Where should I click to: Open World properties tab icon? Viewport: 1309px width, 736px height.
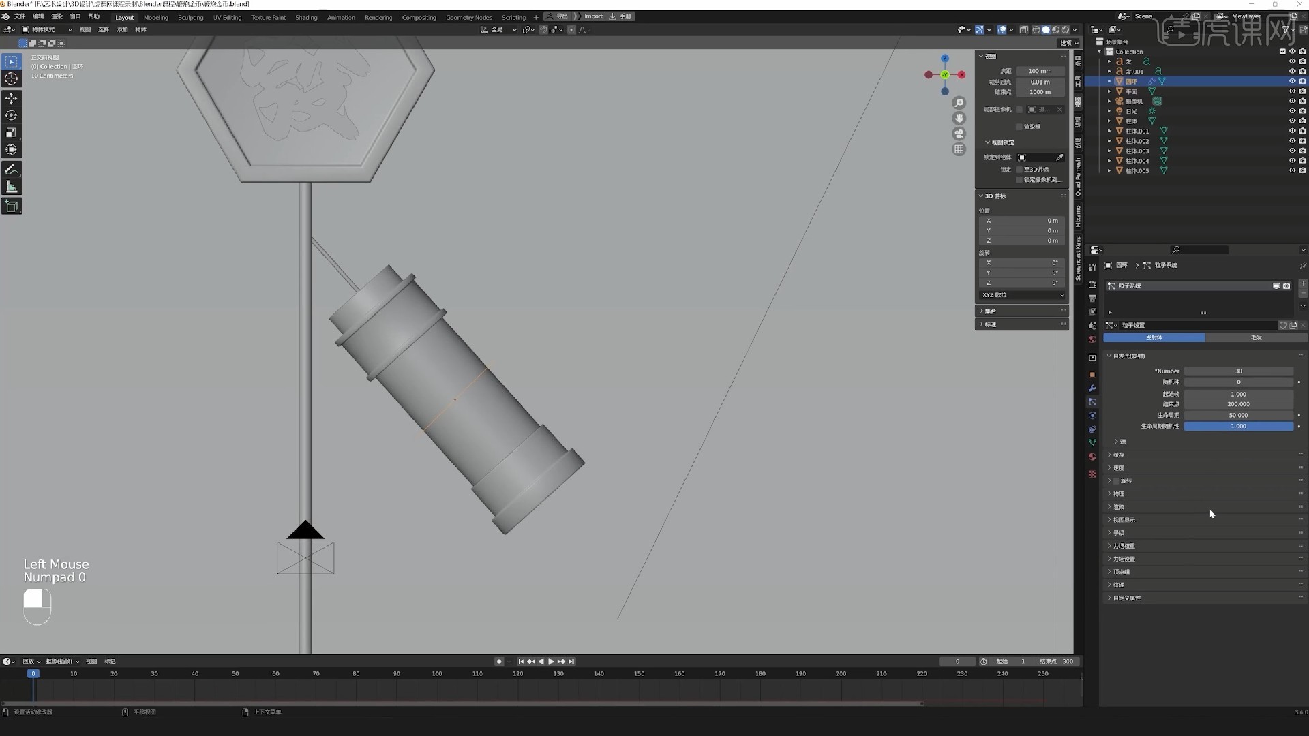[x=1092, y=339]
